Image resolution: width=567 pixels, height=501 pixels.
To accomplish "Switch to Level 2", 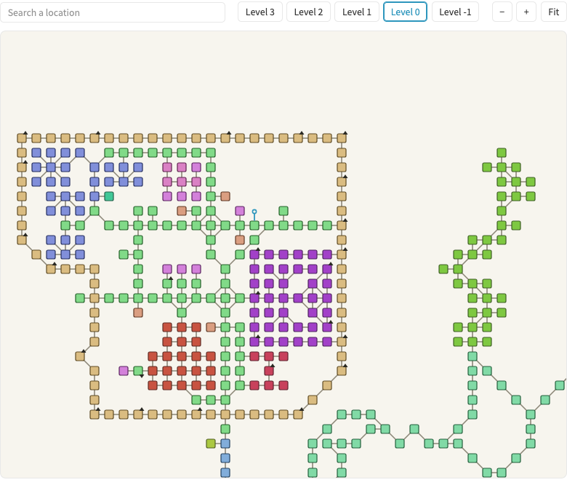I will [308, 12].
